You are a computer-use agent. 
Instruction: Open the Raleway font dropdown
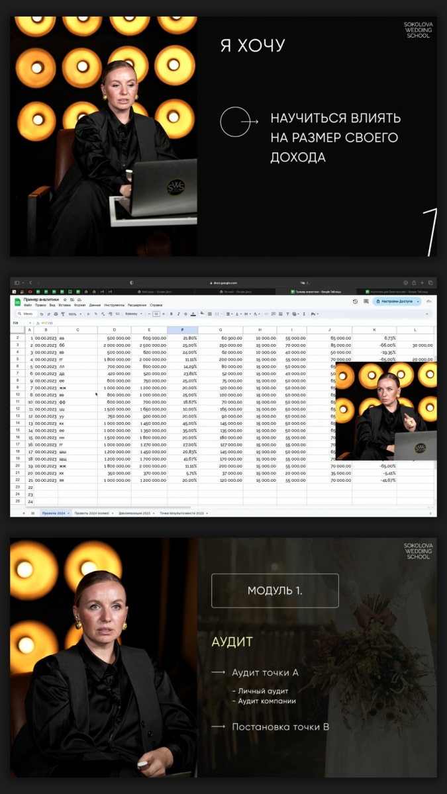[x=133, y=314]
